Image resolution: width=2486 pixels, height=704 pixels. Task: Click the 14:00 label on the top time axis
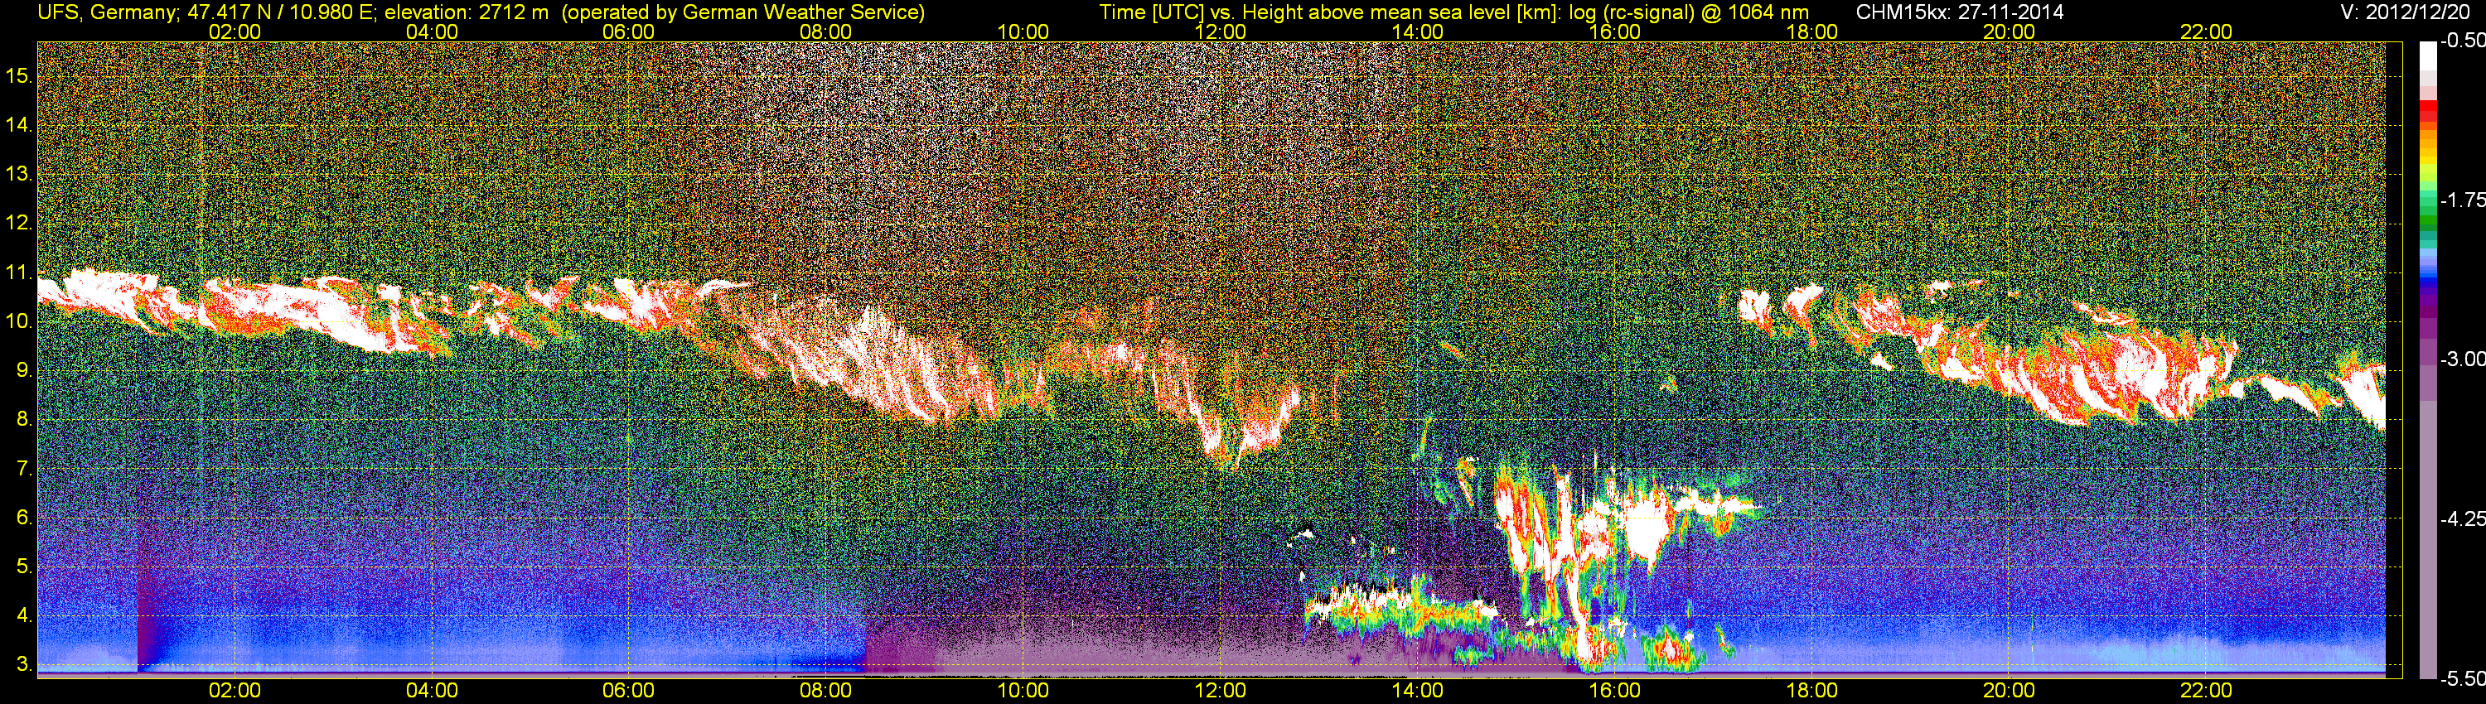pos(1418,31)
